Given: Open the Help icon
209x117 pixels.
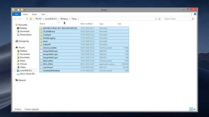Looking at the screenshot, I should coord(195,14).
